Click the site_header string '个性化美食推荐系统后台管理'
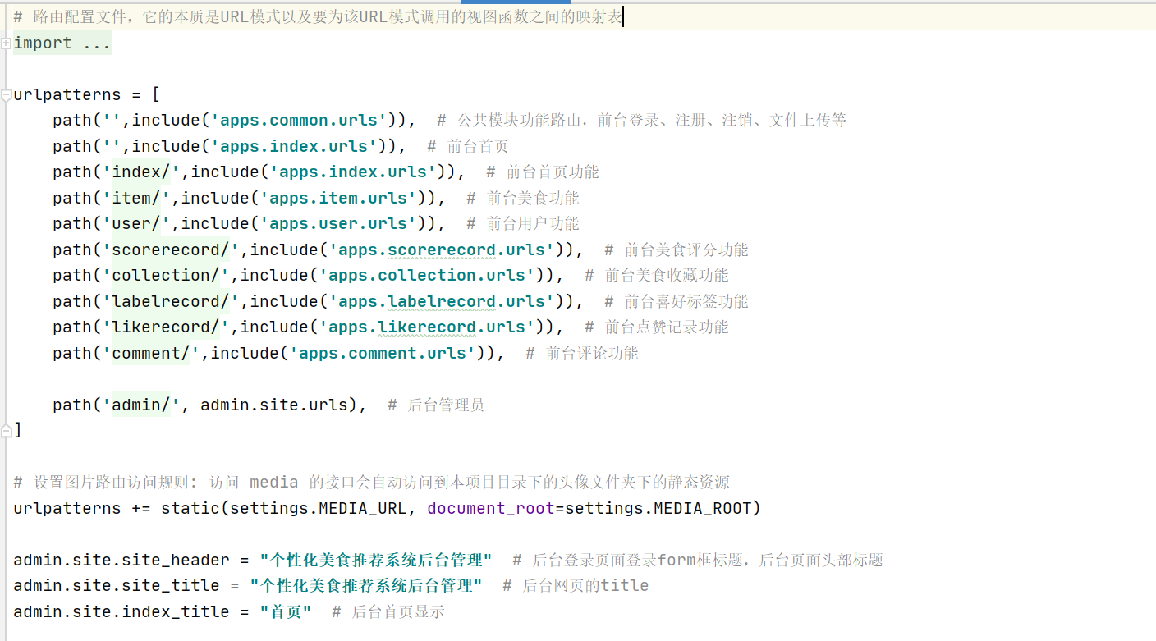 tap(376, 560)
